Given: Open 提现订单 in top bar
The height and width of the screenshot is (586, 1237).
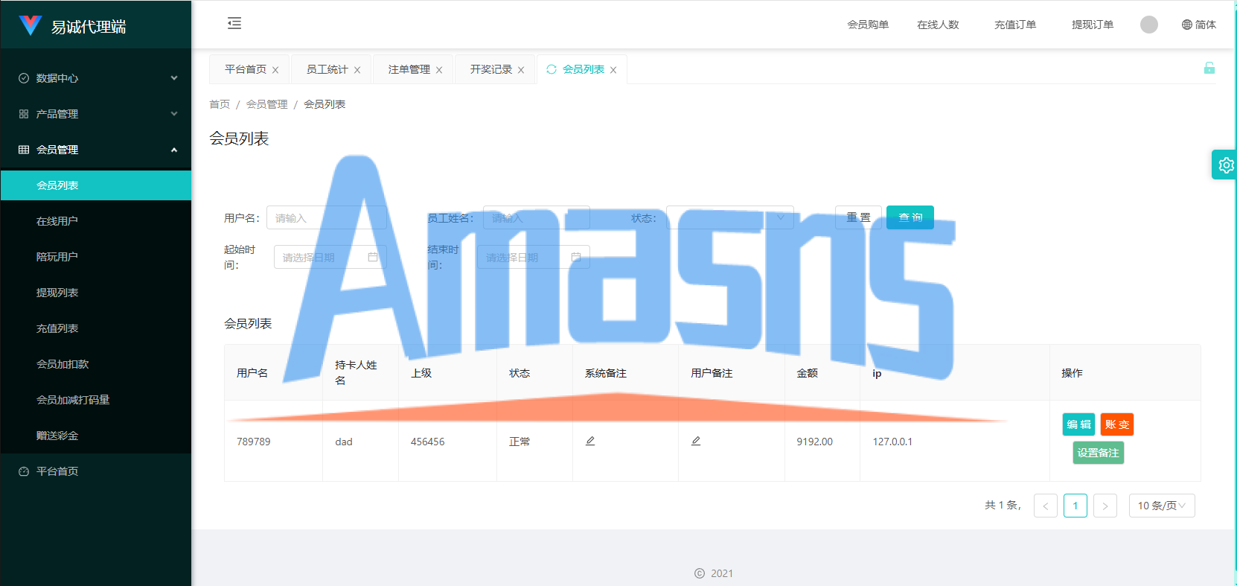Looking at the screenshot, I should (x=1093, y=25).
